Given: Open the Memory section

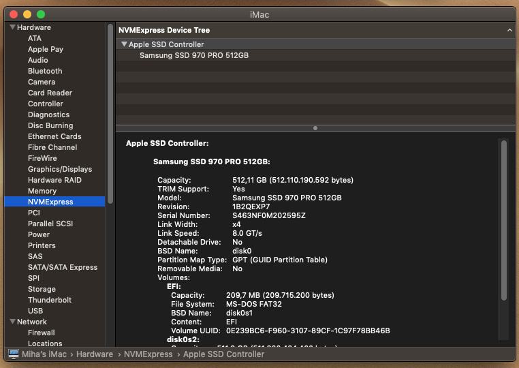Looking at the screenshot, I should tap(42, 191).
